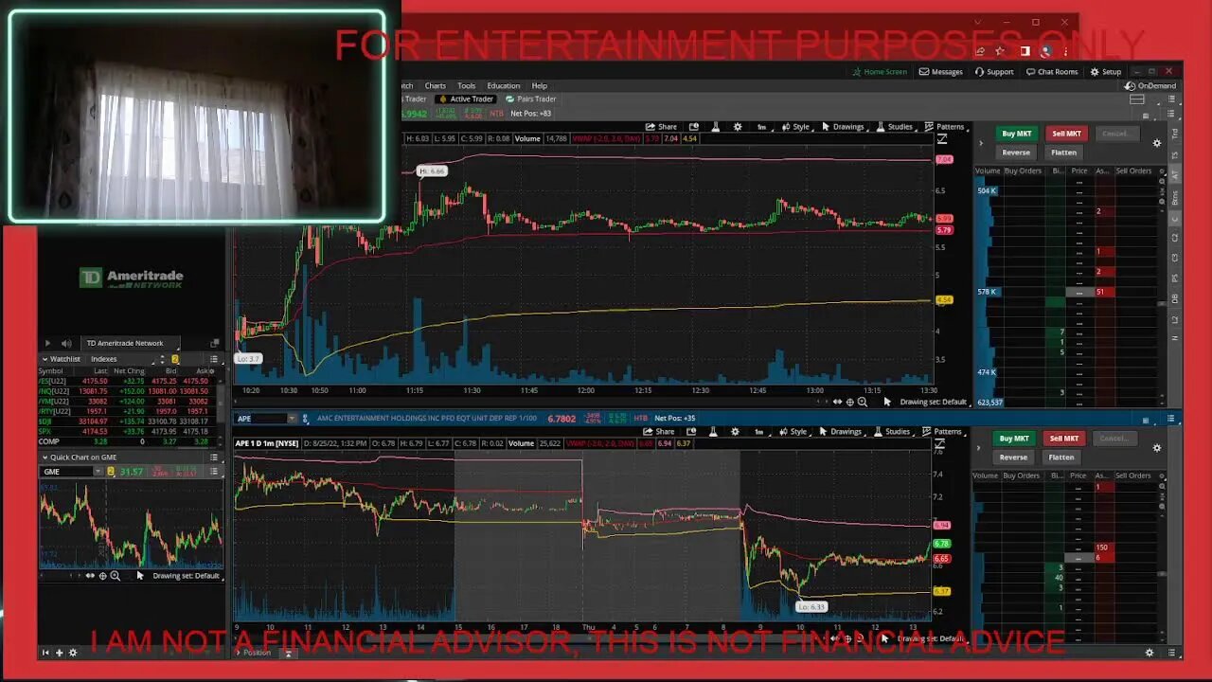1212x682 pixels.
Task: Open grid layout icon below OnDemand
Action: (x=1137, y=99)
